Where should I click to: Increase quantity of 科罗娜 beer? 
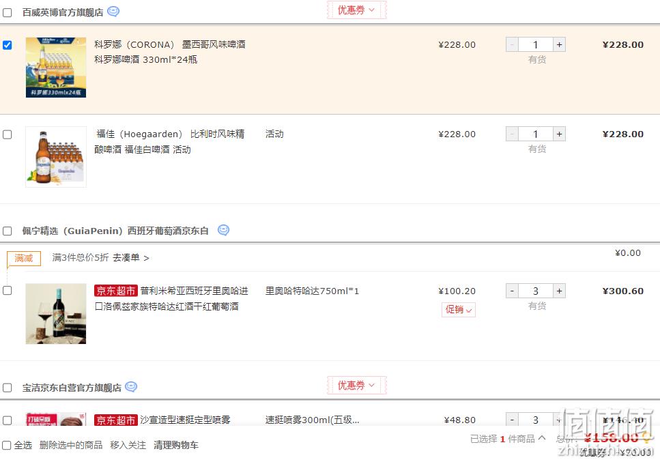tap(559, 44)
